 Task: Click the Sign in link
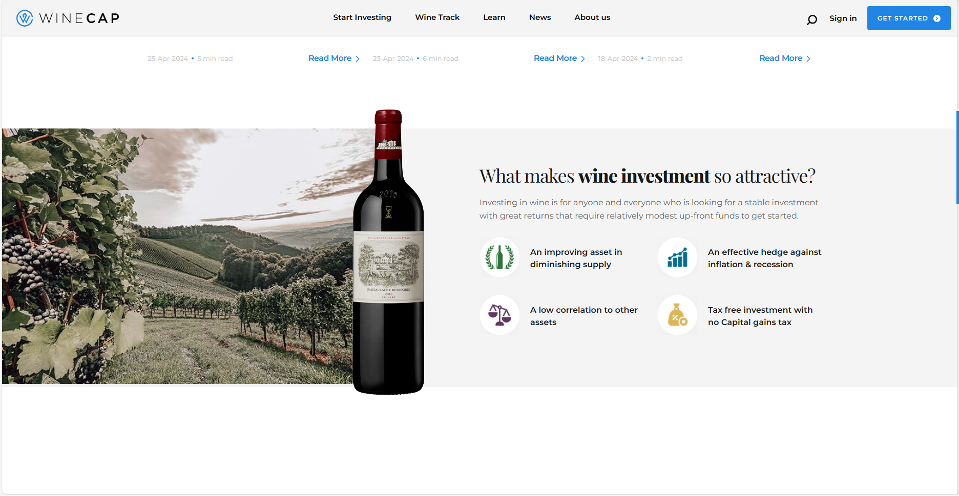[843, 18]
